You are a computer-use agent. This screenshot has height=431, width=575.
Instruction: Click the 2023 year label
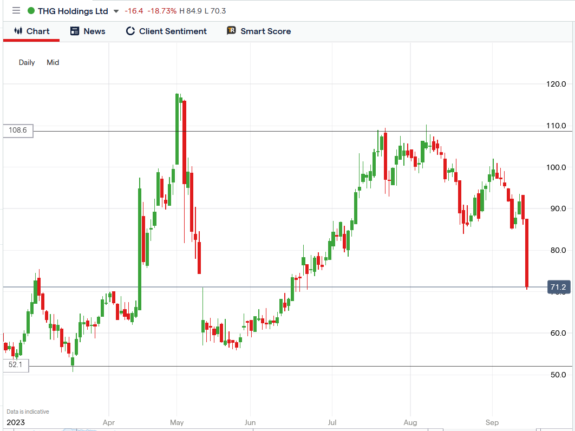(x=16, y=422)
